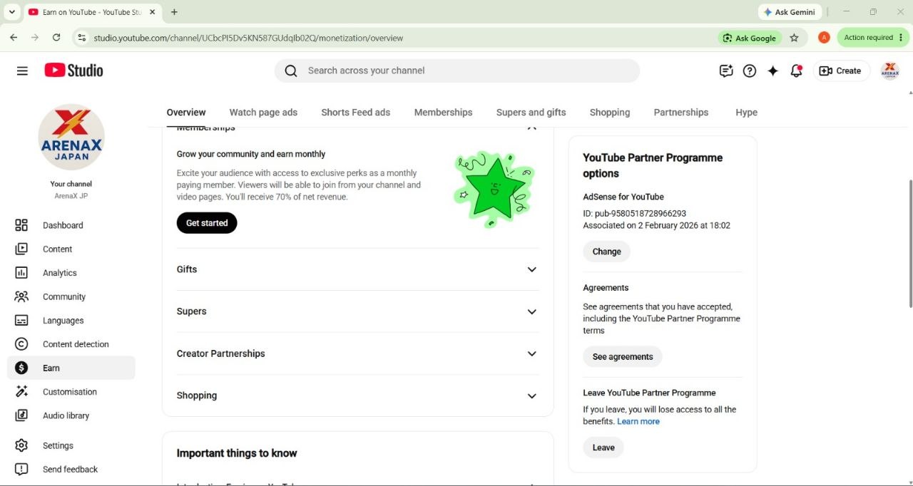Click the ArenaX Japan channel logo
Screen dimensions: 913x486
coord(71,138)
